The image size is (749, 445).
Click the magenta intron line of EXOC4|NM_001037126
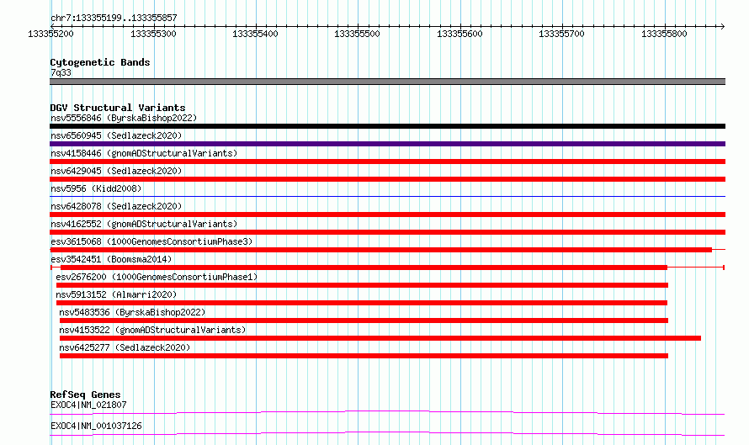point(387,433)
